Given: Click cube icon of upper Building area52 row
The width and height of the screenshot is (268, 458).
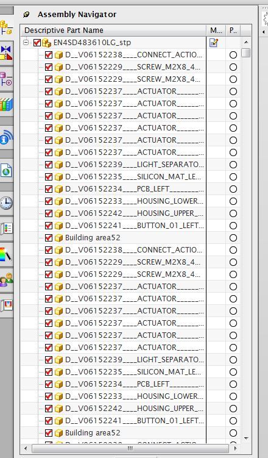Looking at the screenshot, I should pyautogui.click(x=58, y=238).
